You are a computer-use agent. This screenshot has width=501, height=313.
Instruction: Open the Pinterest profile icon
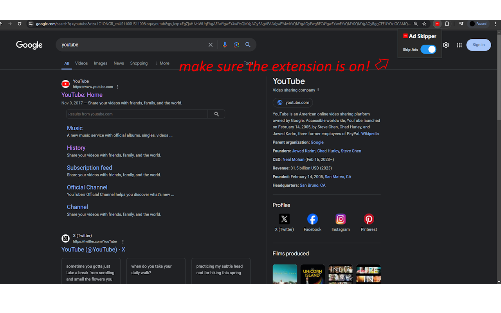pyautogui.click(x=369, y=219)
